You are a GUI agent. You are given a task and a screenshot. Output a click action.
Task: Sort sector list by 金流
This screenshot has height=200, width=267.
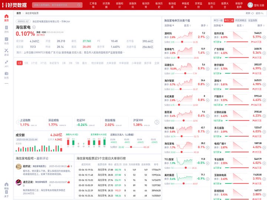tap(240, 26)
